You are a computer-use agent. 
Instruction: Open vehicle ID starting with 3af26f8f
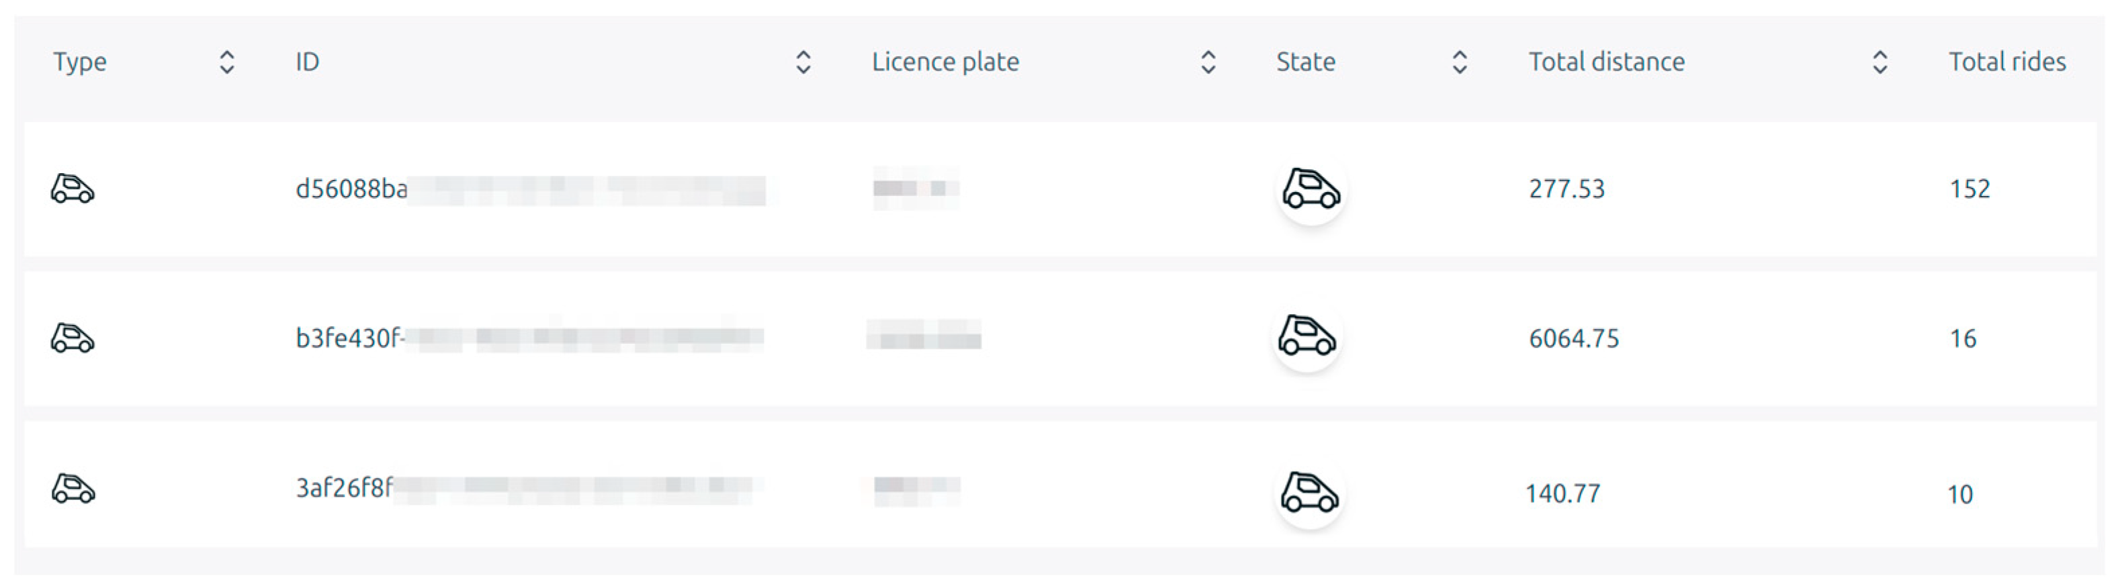pyautogui.click(x=345, y=489)
